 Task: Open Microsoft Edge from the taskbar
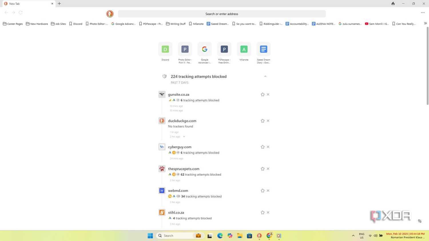tap(220, 236)
